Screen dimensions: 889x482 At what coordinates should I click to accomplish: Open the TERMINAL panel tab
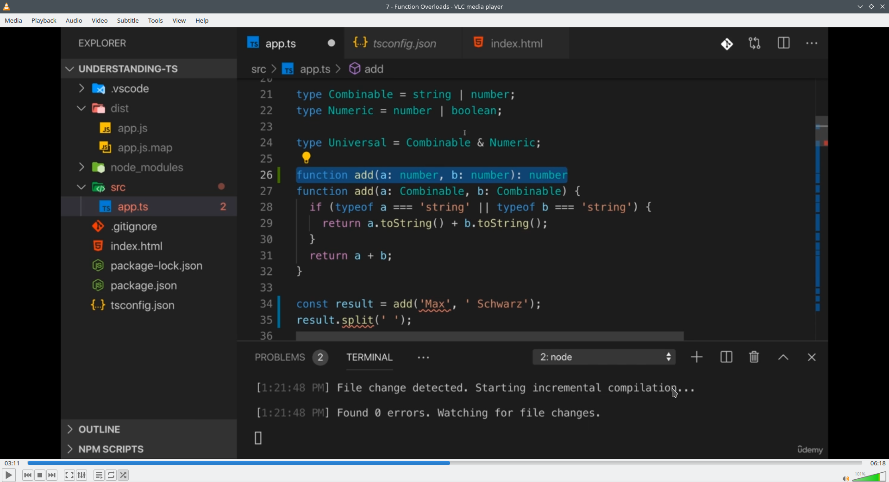pos(369,358)
